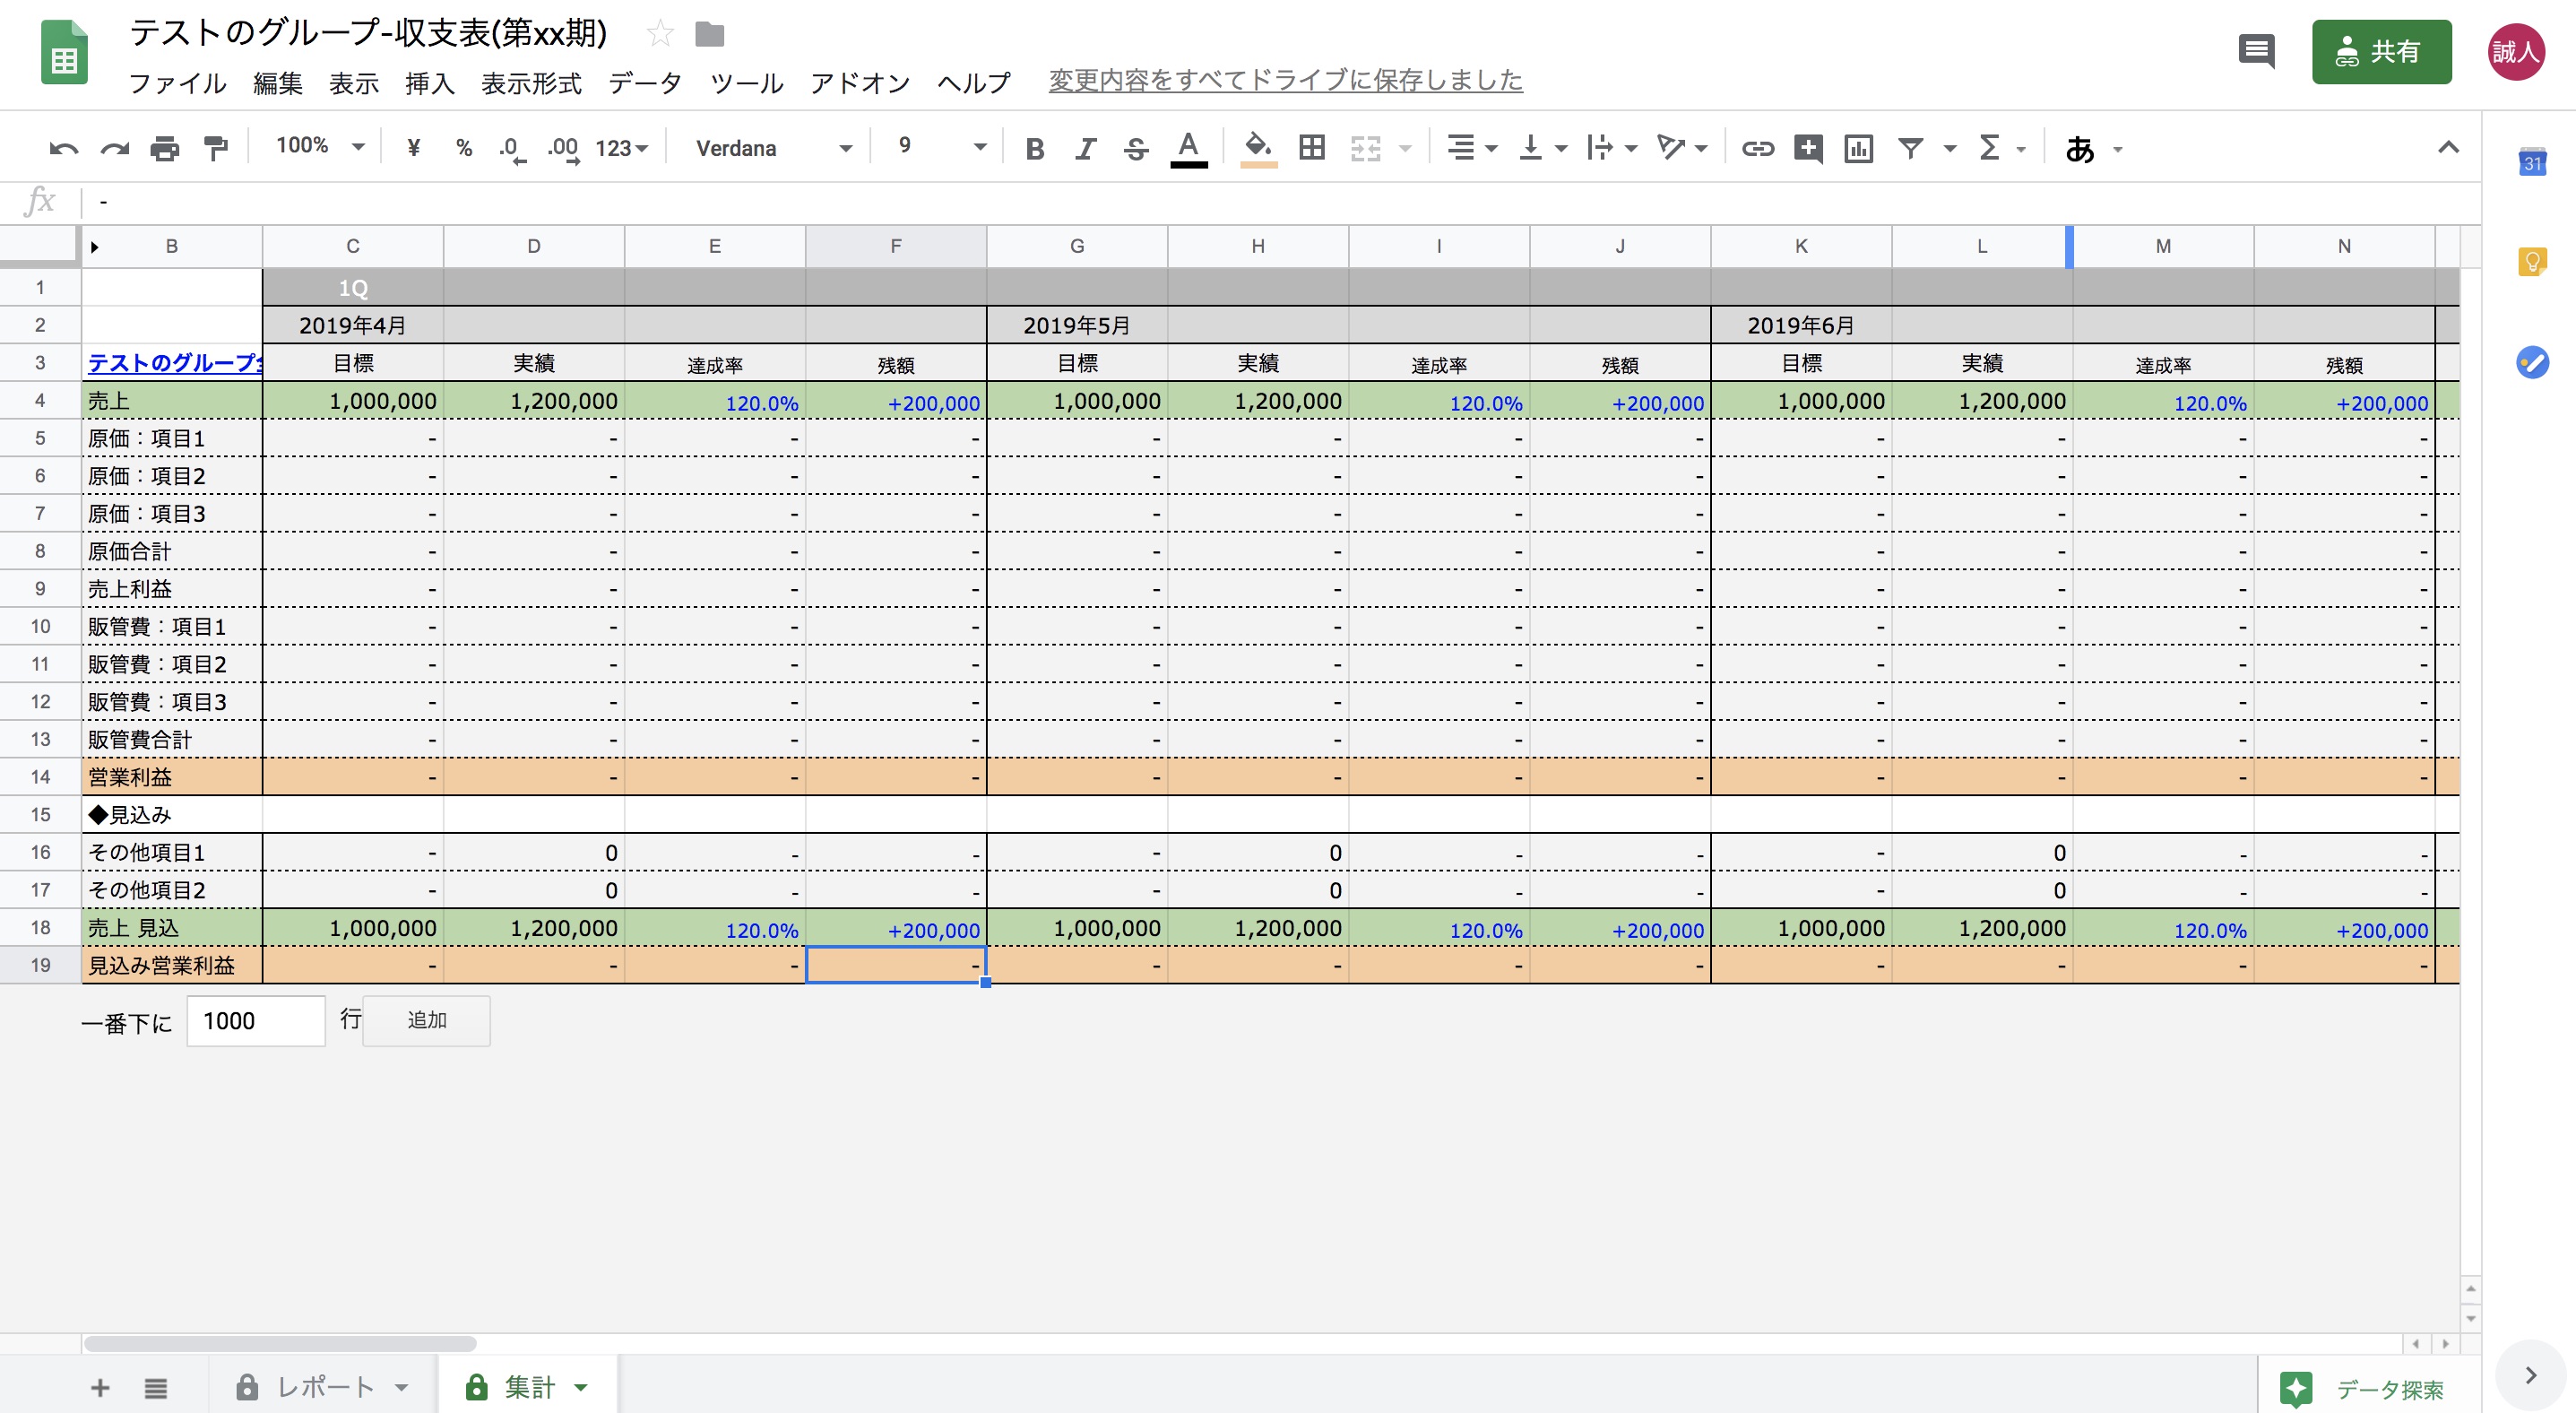The image size is (2576, 1413).
Task: Click the save status link
Action: click(x=1285, y=81)
